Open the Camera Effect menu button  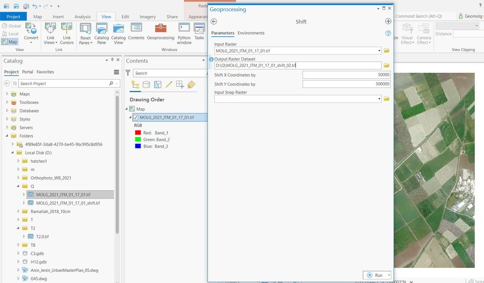[423, 34]
